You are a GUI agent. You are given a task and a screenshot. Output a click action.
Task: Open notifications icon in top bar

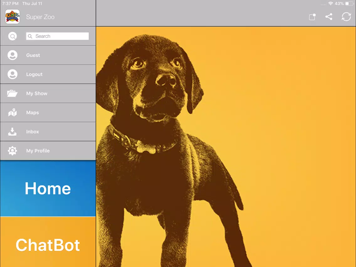pos(312,17)
